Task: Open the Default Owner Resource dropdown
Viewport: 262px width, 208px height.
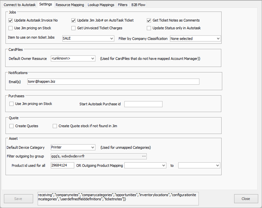Action: (73, 59)
